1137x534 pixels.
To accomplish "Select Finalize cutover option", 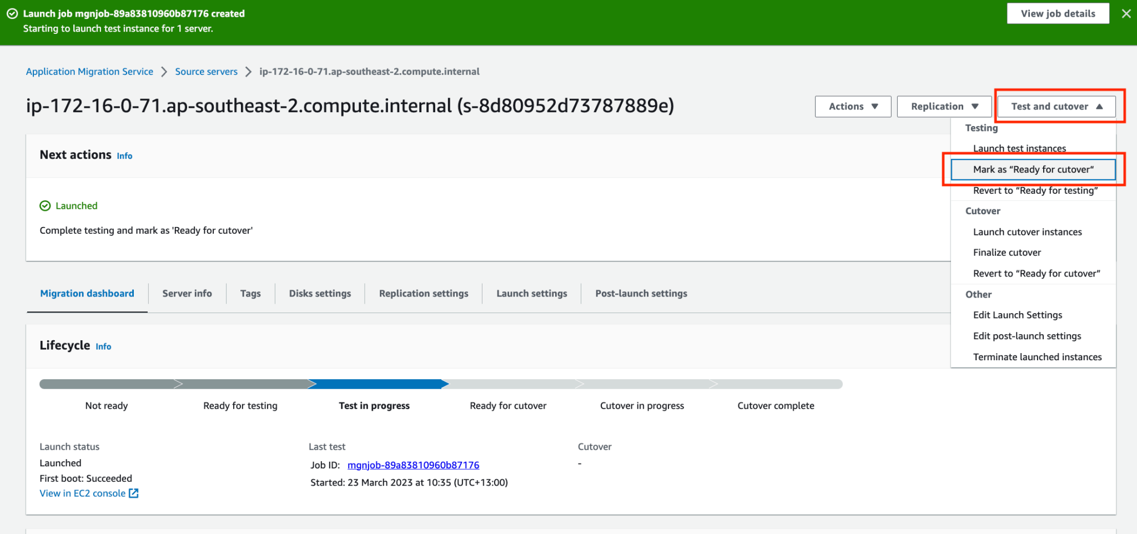I will pos(1007,252).
